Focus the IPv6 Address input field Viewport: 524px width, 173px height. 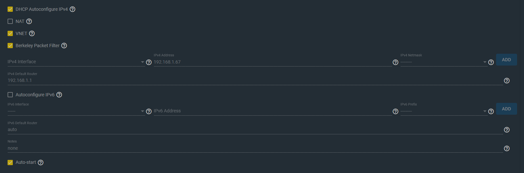[273, 111]
